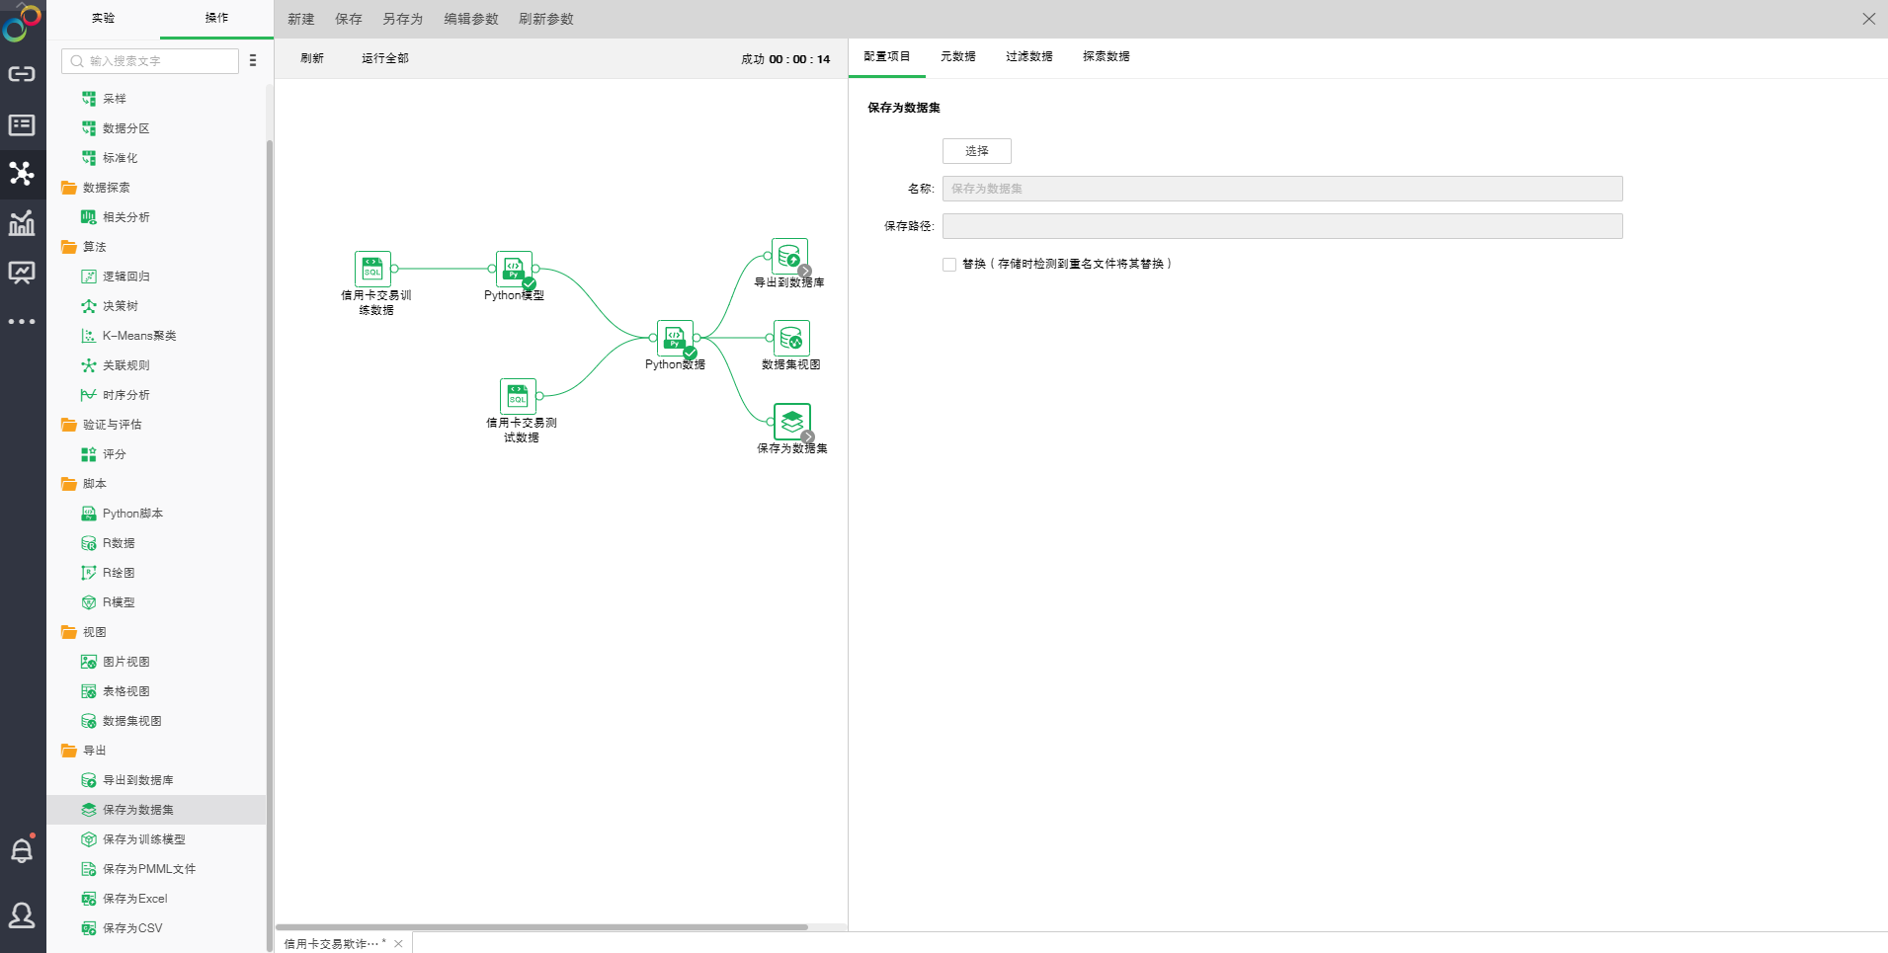Select the Python模型 node on canvas
This screenshot has width=1888, height=953.
514,269
